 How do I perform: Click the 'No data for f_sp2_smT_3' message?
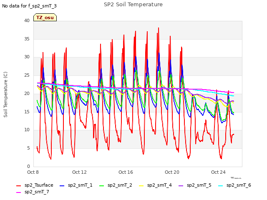click(x=29, y=6)
